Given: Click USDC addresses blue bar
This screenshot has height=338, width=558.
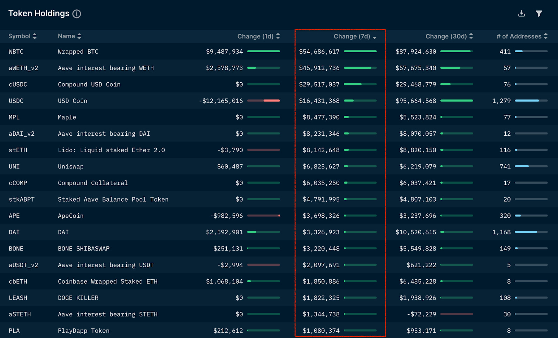Looking at the screenshot, I should [x=527, y=100].
